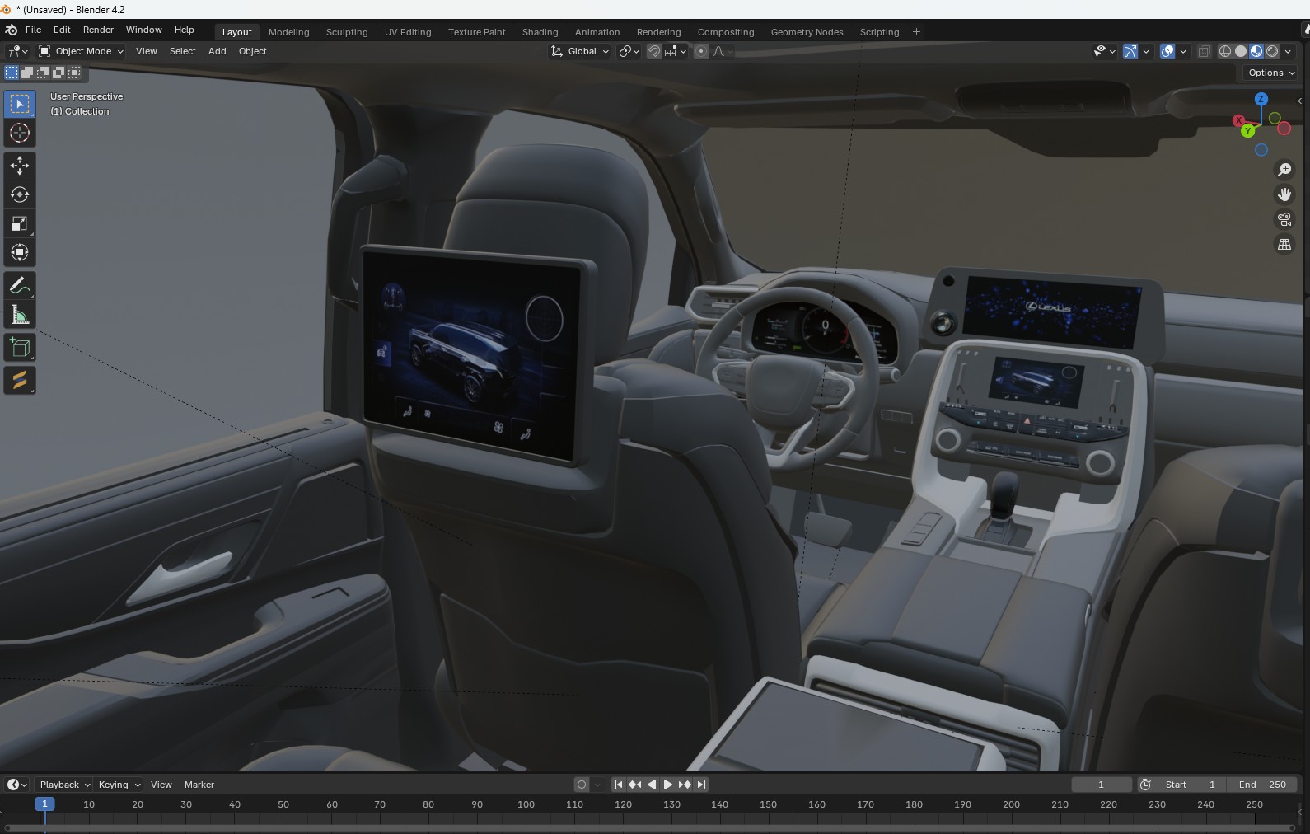Screen dimensions: 1310x834
Task: Expand Global transform orientation dropdown
Action: pyautogui.click(x=581, y=51)
